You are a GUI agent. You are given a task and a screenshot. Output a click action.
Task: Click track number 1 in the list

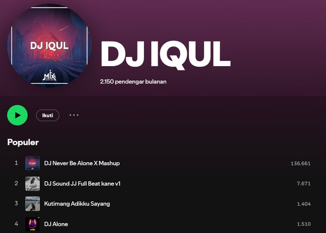click(16, 163)
